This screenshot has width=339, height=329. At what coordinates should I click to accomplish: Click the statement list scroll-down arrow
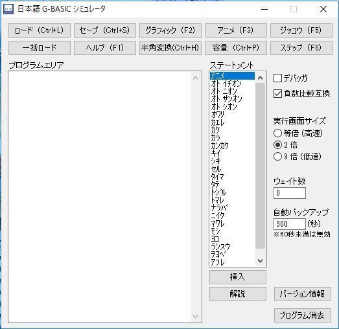(x=261, y=261)
